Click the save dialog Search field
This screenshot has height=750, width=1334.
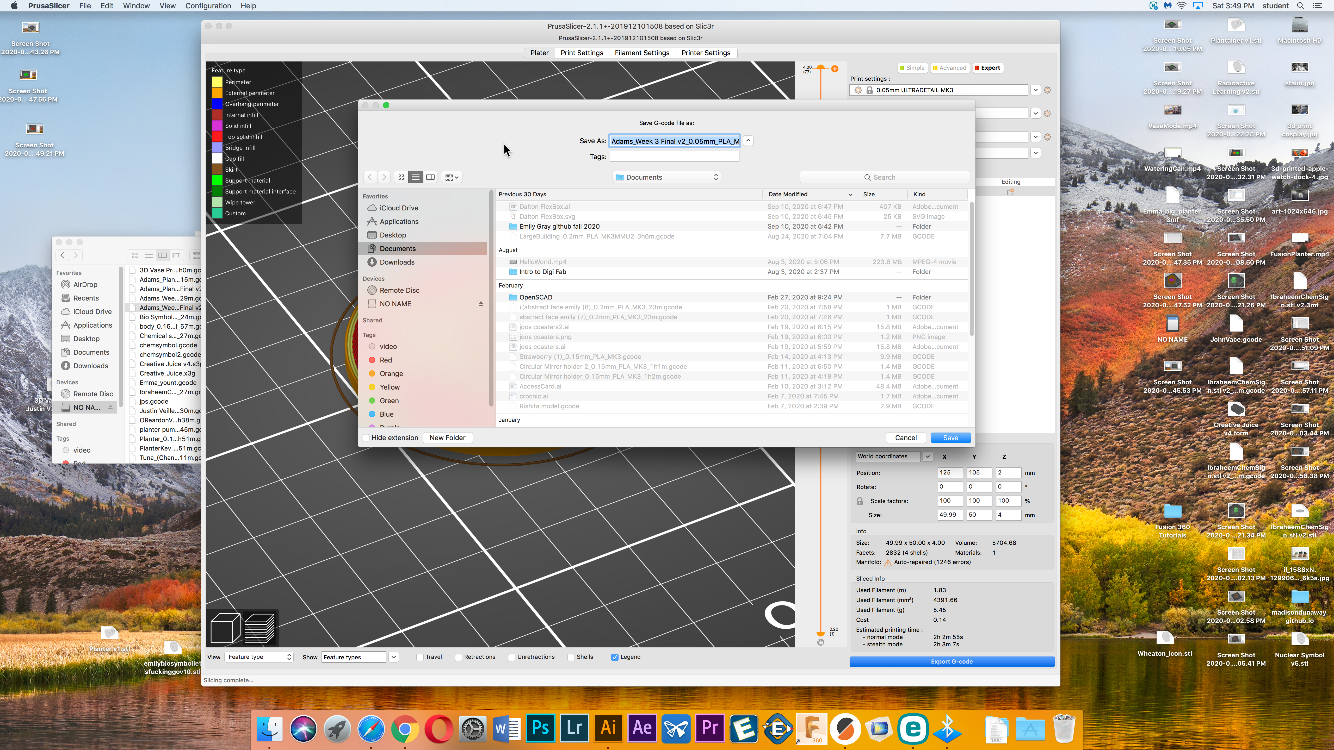coord(884,177)
